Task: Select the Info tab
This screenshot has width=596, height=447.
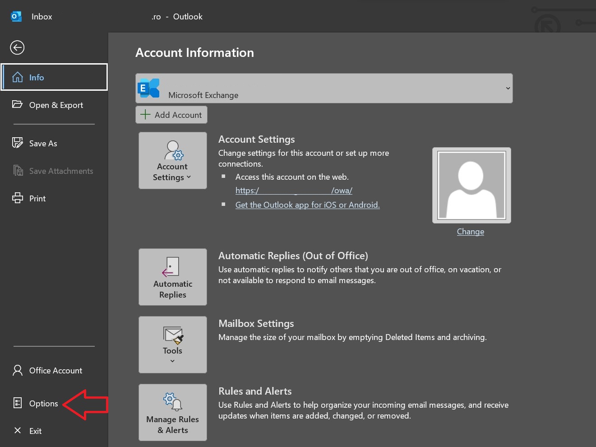Action: 54,77
